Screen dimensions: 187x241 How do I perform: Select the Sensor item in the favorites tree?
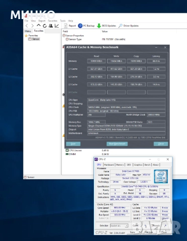tap(34, 39)
